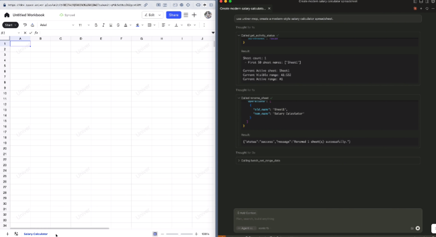Image resolution: width=436 pixels, height=237 pixels.
Task: Open the Edit mode dropdown
Action: click(x=152, y=15)
